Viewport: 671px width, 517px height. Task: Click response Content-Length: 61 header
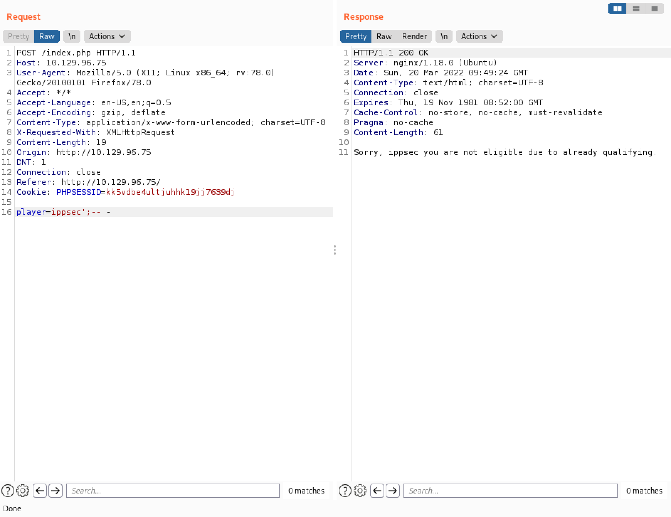click(x=398, y=132)
